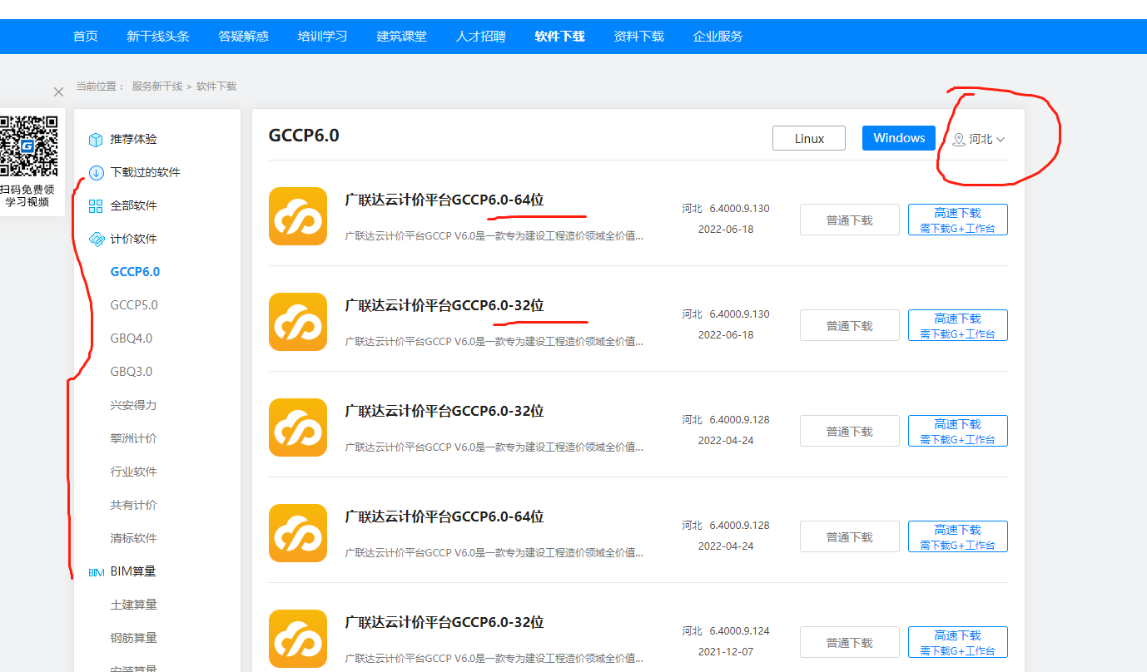The width and height of the screenshot is (1147, 672).
Task: Click the 全部软件 grid icon
Action: click(x=96, y=205)
